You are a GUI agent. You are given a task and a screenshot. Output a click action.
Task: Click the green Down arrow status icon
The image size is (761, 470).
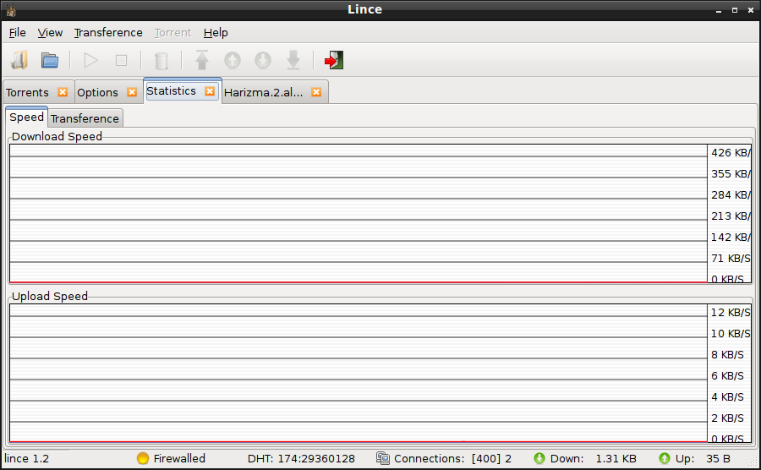pyautogui.click(x=539, y=458)
